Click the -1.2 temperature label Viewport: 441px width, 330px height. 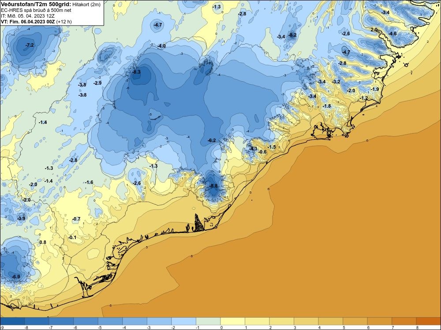pyautogui.click(x=364, y=98)
